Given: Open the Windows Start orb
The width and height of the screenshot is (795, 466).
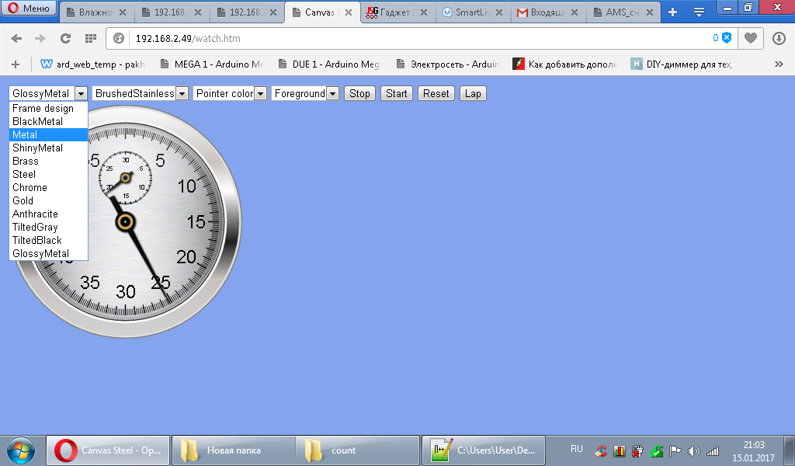Looking at the screenshot, I should (19, 450).
